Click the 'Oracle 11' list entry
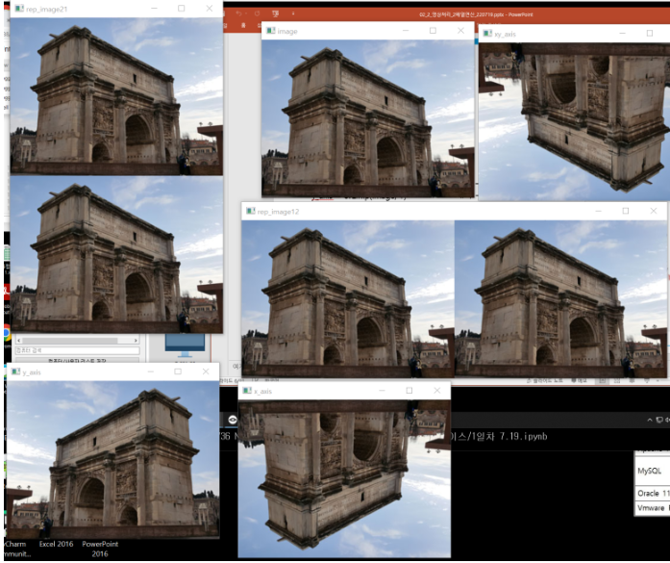This screenshot has width=670, height=563. pyautogui.click(x=653, y=494)
